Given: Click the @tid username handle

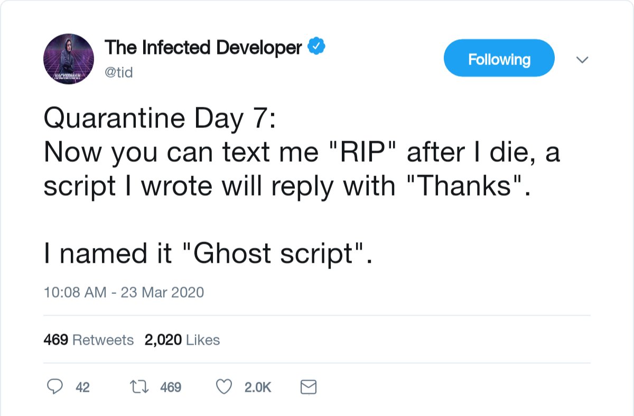Looking at the screenshot, I should point(119,72).
